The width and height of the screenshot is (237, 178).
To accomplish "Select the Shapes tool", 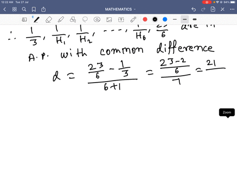I will point(73,20).
